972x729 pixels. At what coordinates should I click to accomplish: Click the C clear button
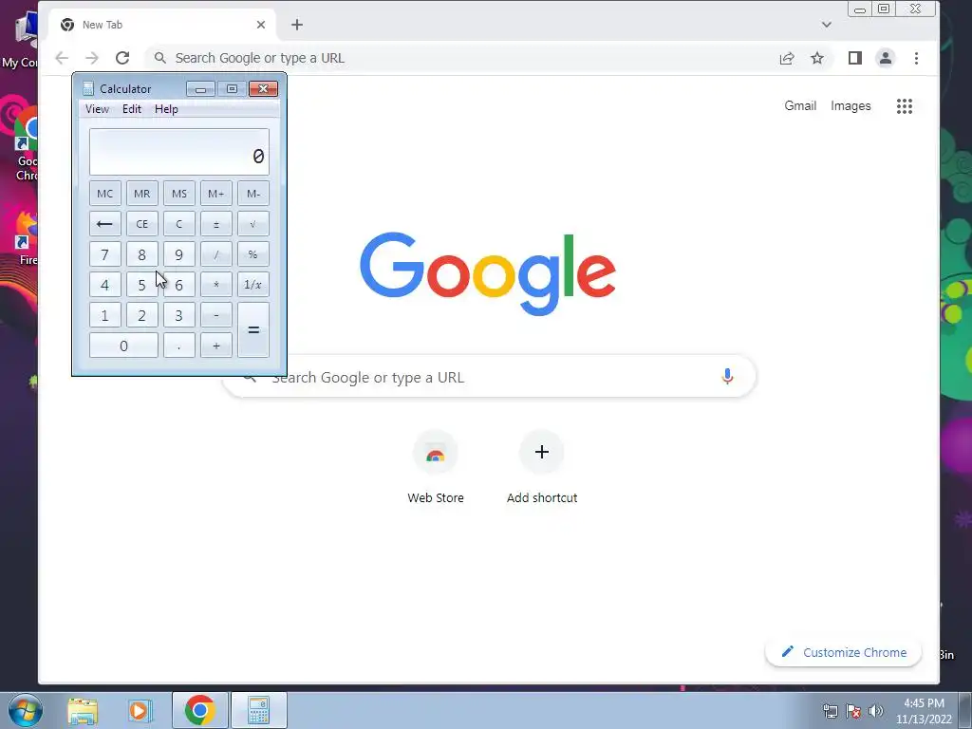point(179,224)
